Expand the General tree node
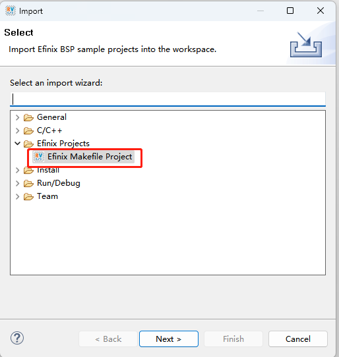 (x=18, y=117)
